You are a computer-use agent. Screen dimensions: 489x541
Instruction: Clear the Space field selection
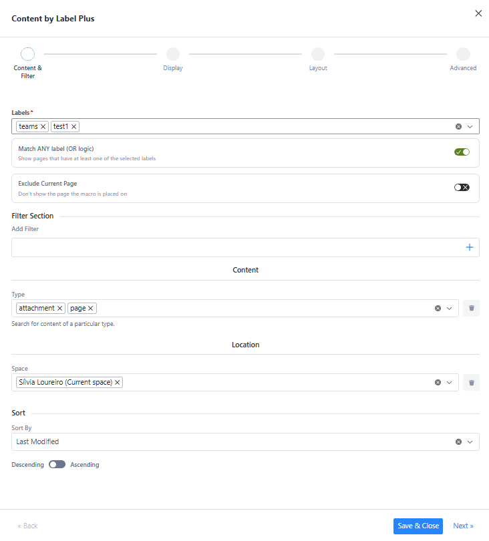pyautogui.click(x=438, y=382)
